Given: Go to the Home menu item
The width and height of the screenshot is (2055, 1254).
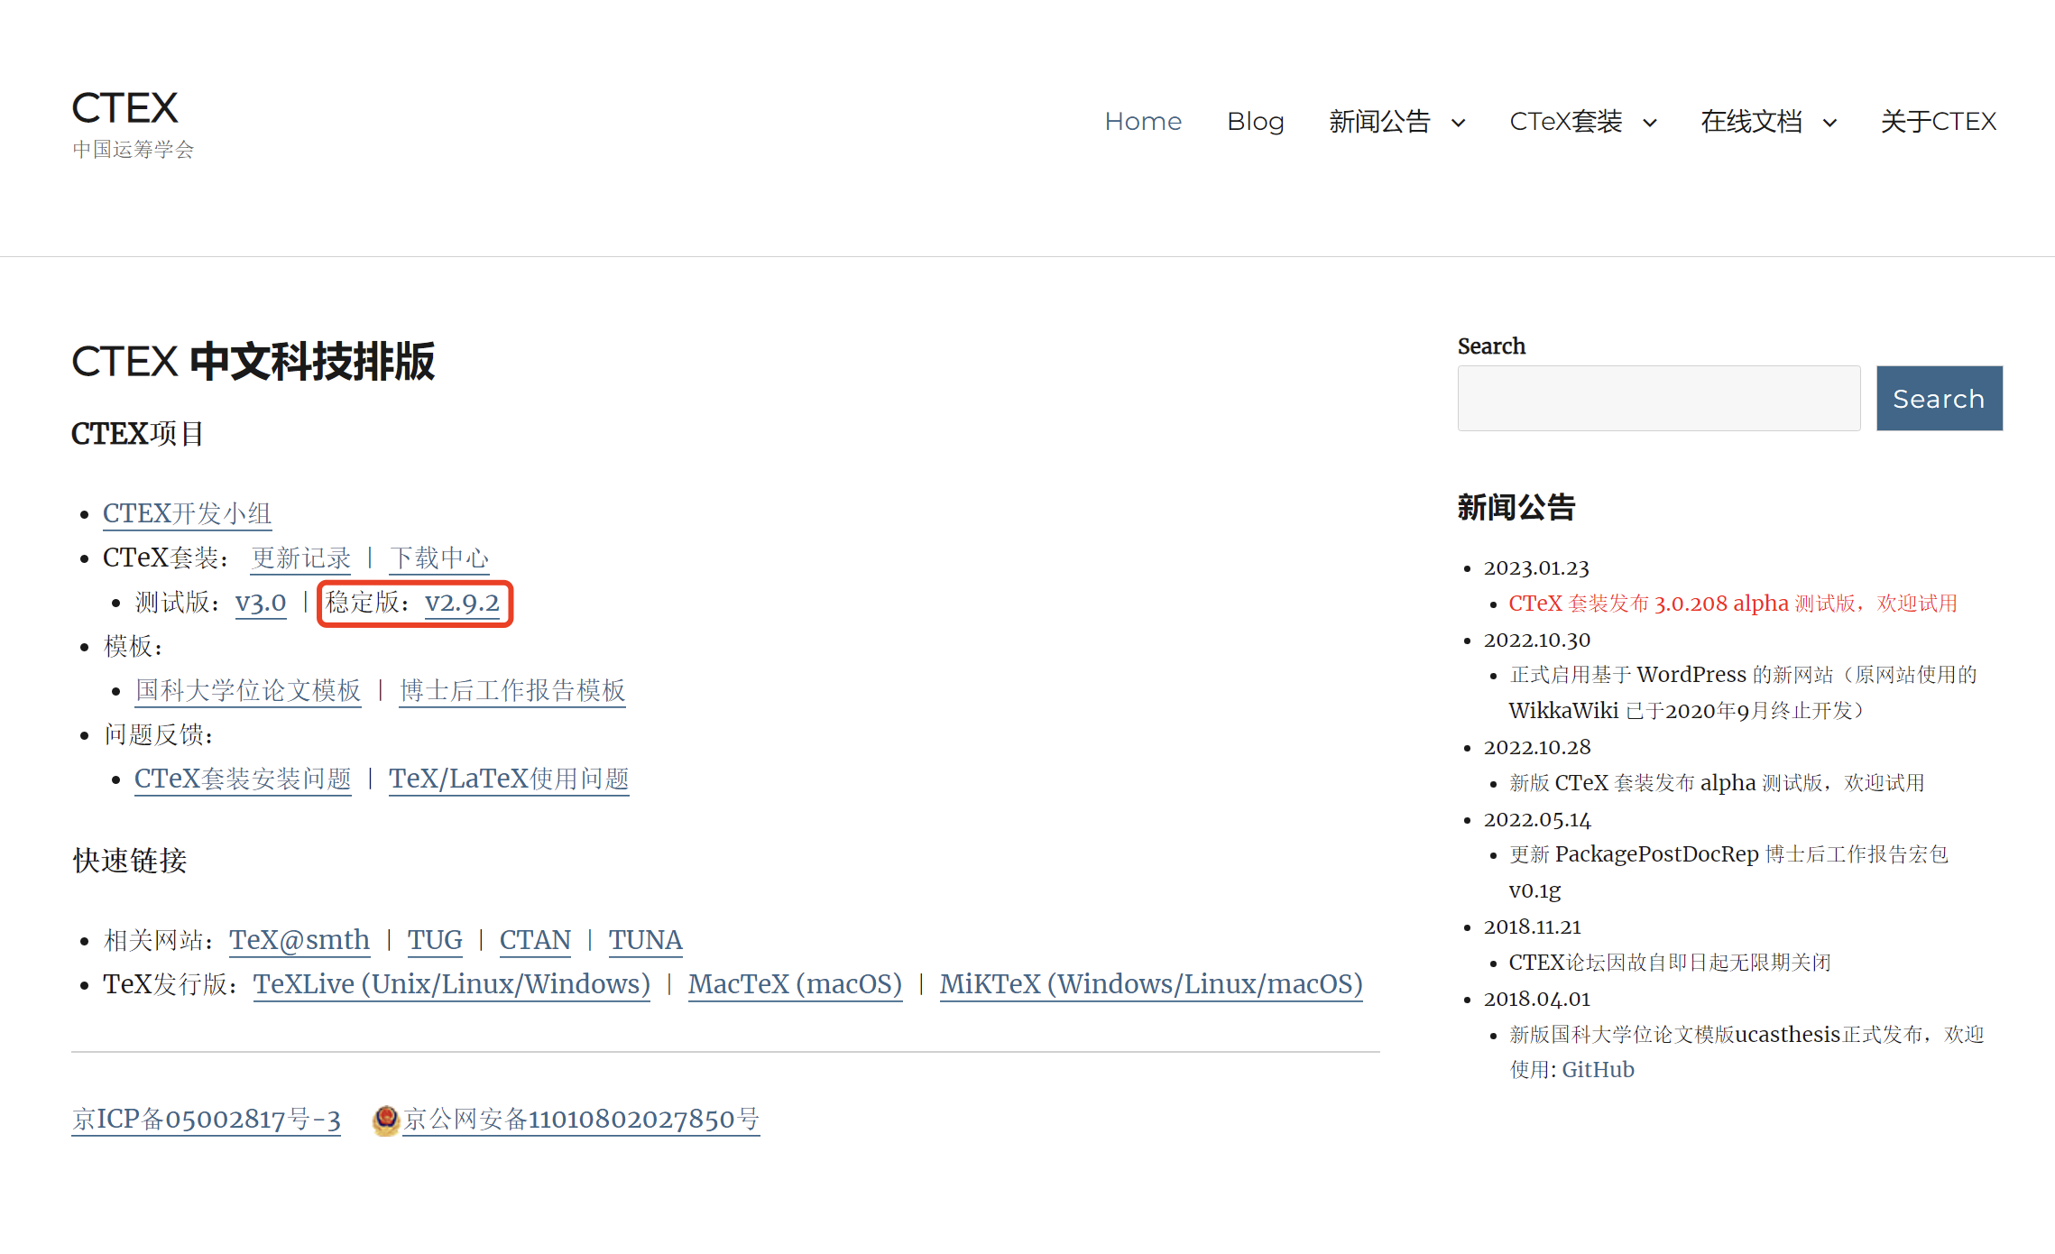Looking at the screenshot, I should click(1143, 121).
